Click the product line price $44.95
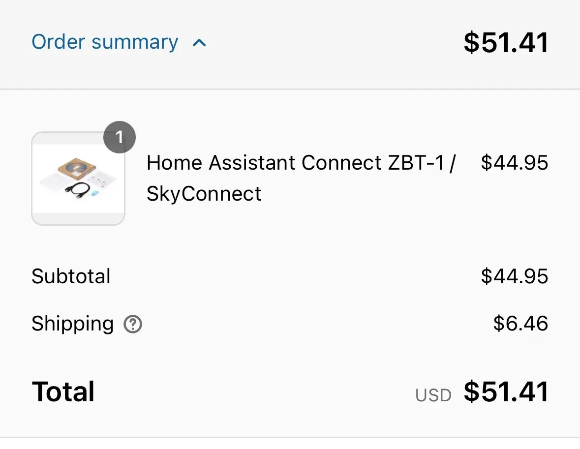Screen dimensions: 580x449 pyautogui.click(x=514, y=163)
